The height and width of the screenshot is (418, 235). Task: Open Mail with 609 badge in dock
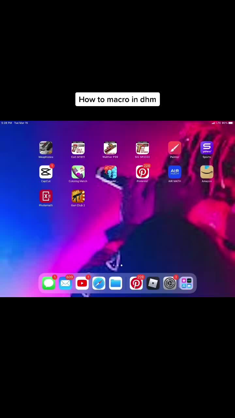click(x=65, y=283)
